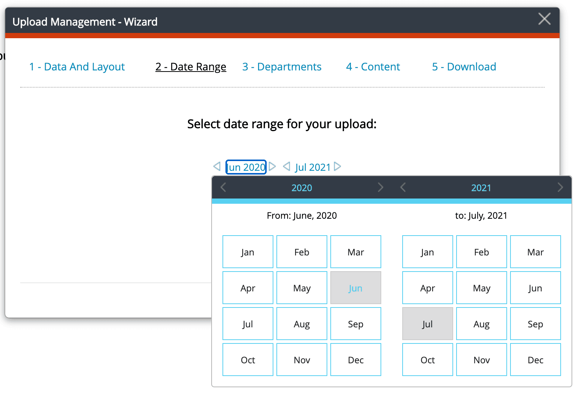Viewport: 585px width, 403px height.
Task: Go to next year from 2020 header
Action: (x=380, y=187)
